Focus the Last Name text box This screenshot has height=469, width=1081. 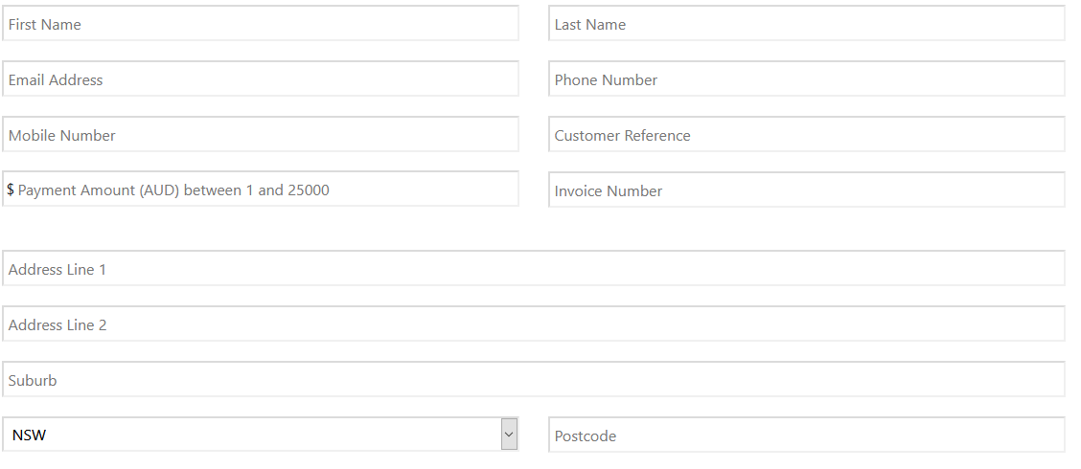click(806, 24)
